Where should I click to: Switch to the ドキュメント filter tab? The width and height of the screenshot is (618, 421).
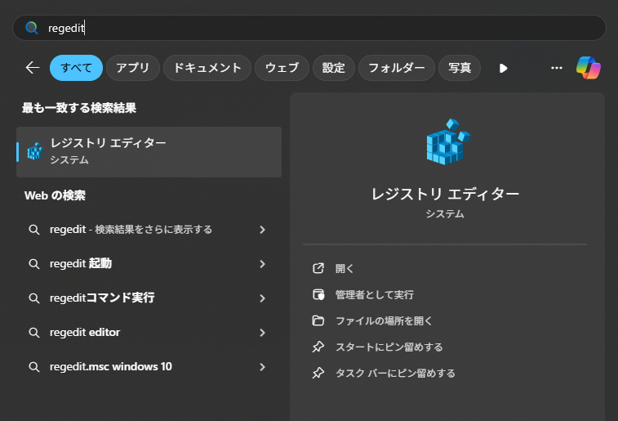[x=207, y=68]
